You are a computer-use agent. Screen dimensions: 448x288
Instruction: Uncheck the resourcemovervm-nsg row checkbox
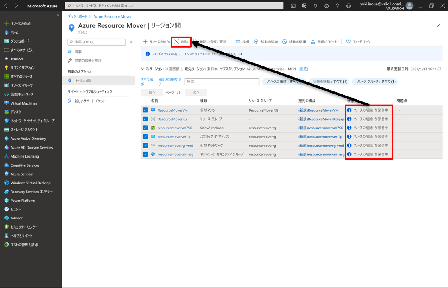145,154
